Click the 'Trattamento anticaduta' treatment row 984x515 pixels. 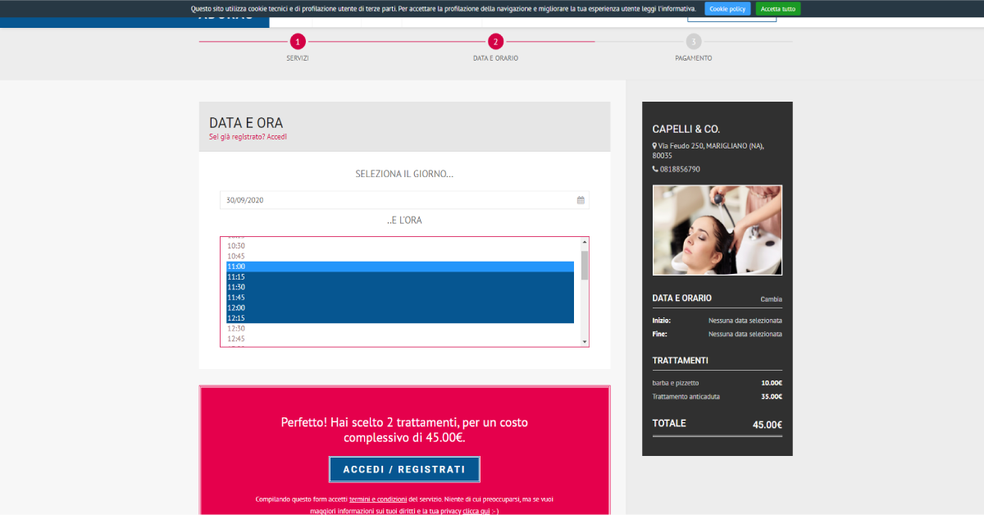[x=717, y=396]
